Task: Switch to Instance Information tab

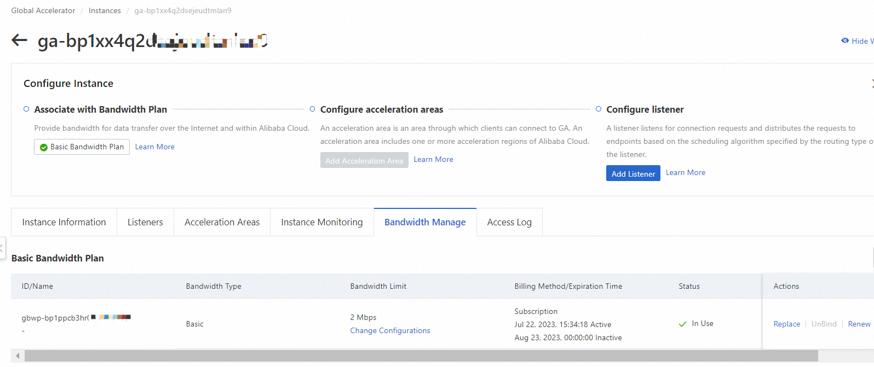Action: coord(64,222)
